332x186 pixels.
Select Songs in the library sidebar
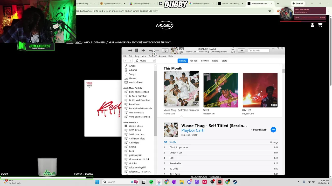coord(132,74)
